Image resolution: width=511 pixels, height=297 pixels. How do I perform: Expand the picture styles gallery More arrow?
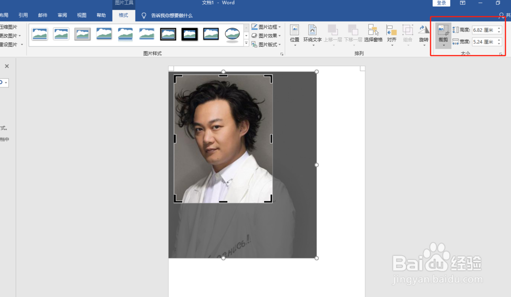click(x=246, y=43)
